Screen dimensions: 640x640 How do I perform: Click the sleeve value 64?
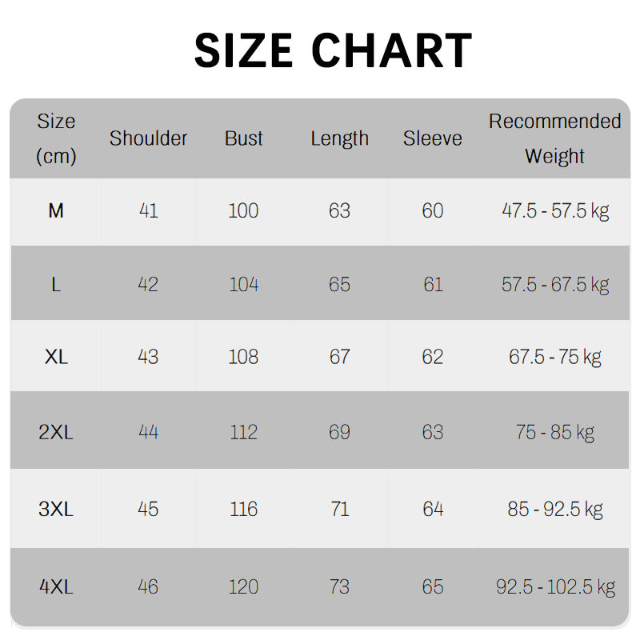click(432, 509)
